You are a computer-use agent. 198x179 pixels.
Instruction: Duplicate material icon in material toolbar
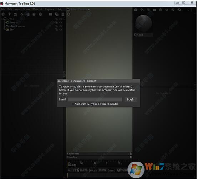[142, 10]
